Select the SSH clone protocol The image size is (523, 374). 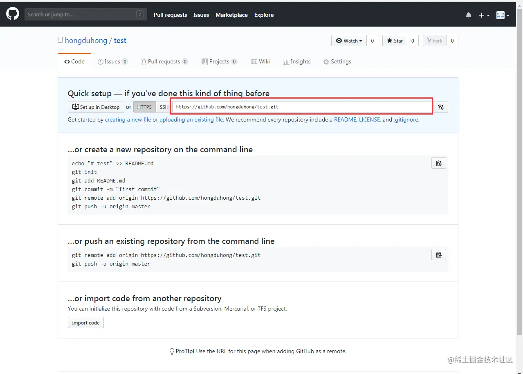click(x=164, y=107)
